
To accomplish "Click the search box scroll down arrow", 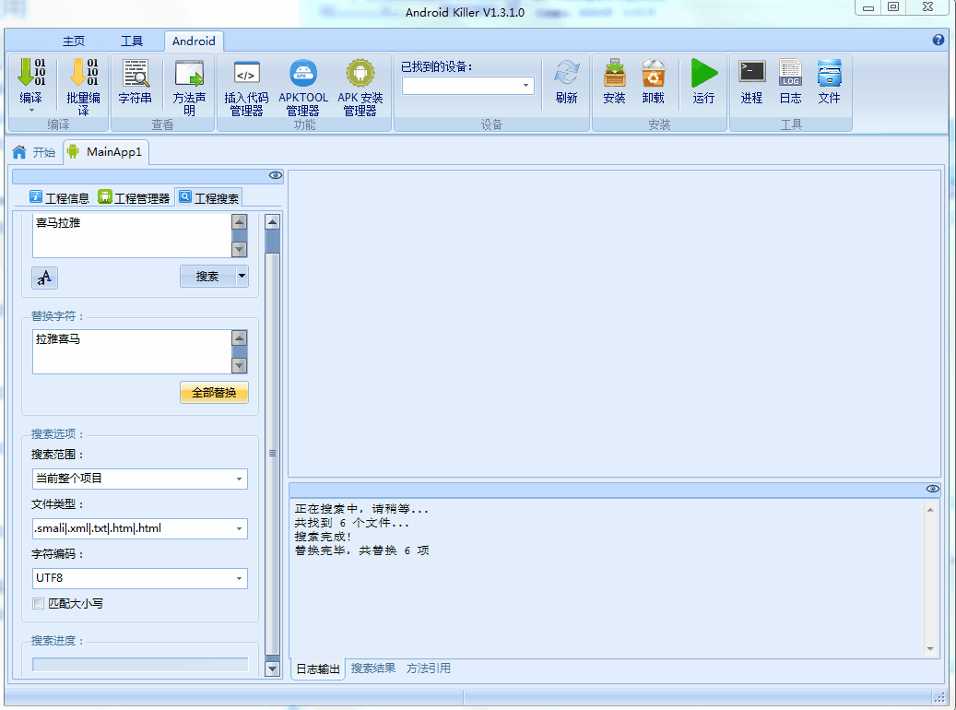I will click(240, 250).
